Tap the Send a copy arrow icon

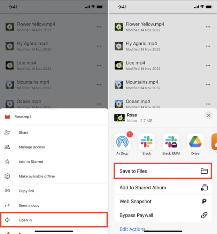pyautogui.click(x=7, y=205)
